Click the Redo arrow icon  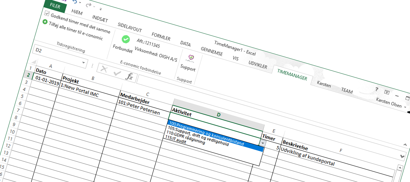[88, 4]
